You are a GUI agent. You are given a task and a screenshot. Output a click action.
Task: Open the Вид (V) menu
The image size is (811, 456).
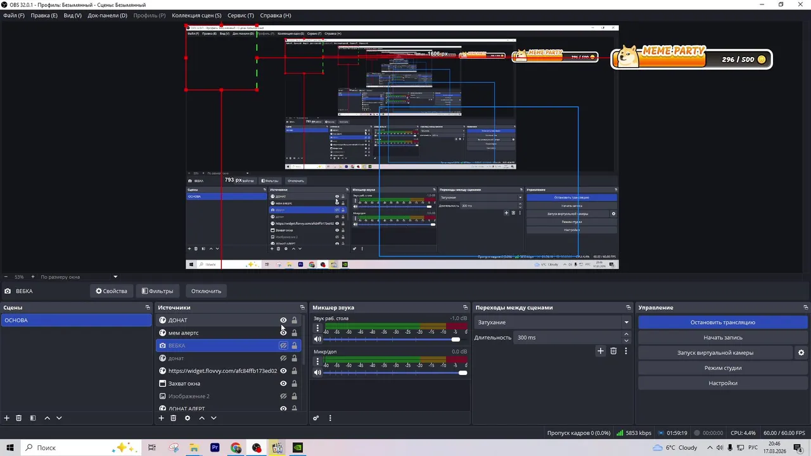(x=72, y=15)
